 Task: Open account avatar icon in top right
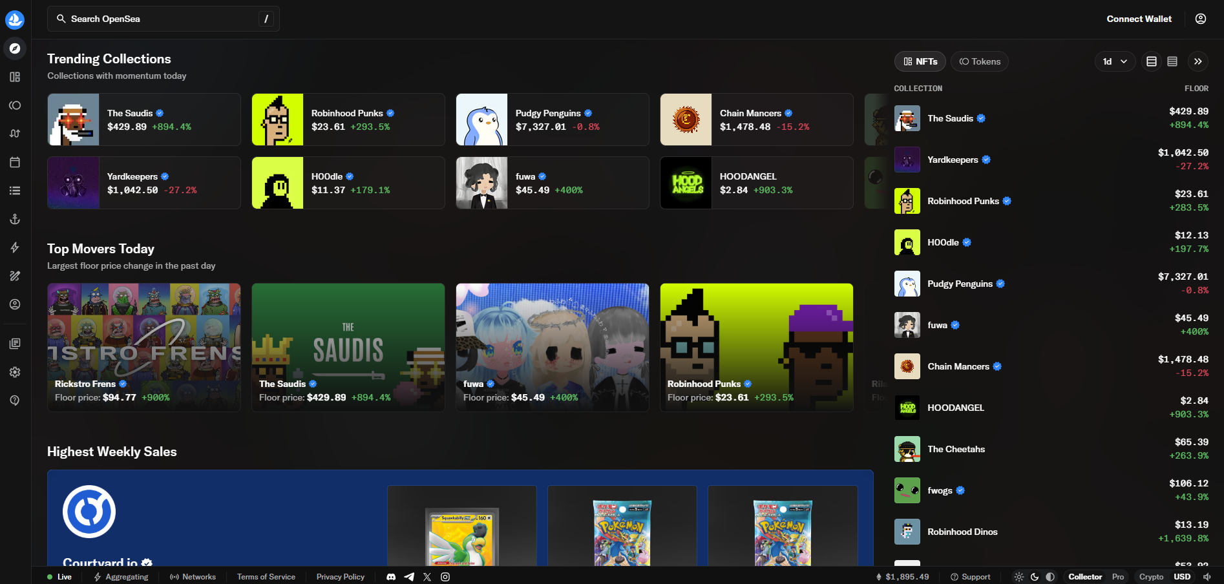point(1201,19)
